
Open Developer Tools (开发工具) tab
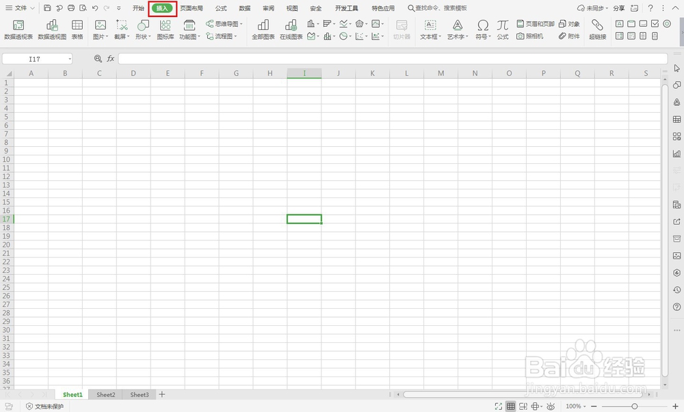click(x=346, y=8)
